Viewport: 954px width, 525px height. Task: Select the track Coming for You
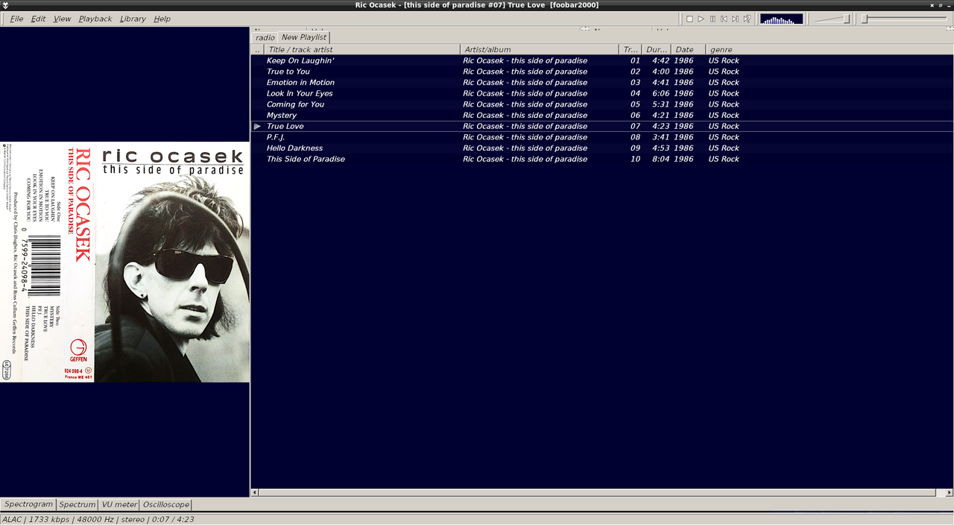[x=601, y=104]
